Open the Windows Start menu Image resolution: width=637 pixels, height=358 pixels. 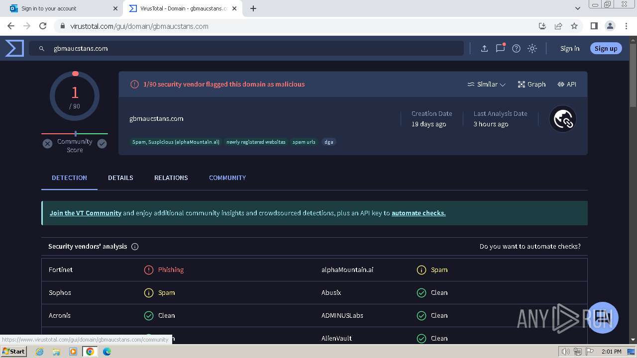point(13,352)
